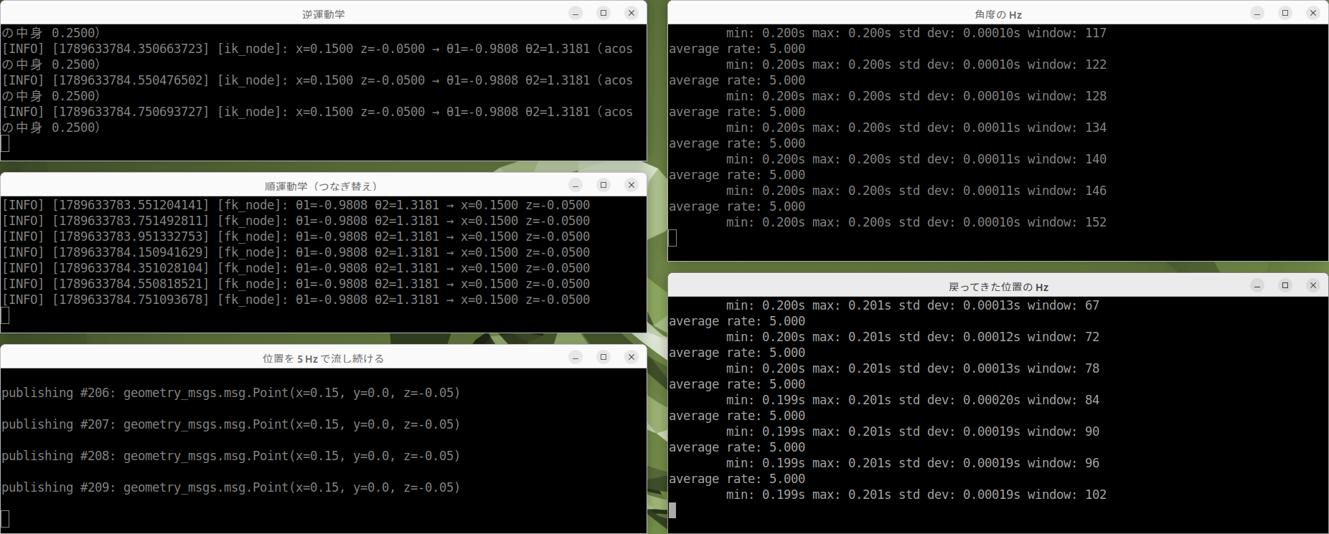Close the 戻ってきた位置の Hz window

coord(1313,285)
